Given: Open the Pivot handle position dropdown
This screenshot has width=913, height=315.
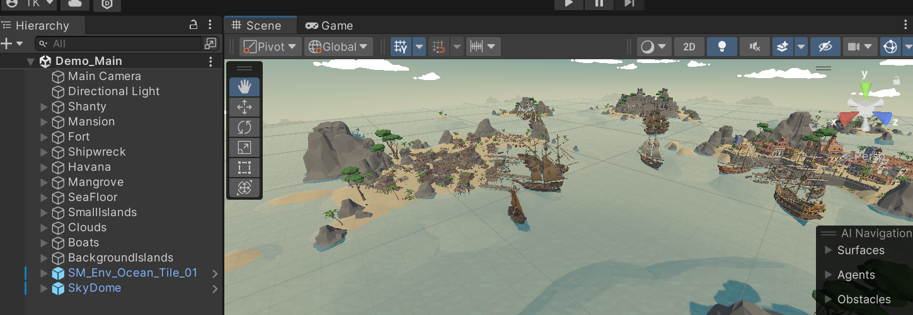Looking at the screenshot, I should [271, 47].
